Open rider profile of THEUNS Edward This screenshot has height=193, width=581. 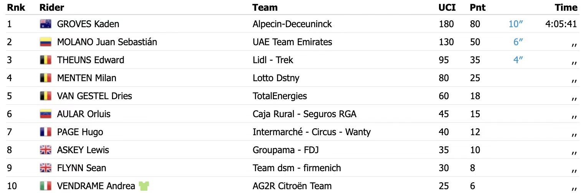91,60
